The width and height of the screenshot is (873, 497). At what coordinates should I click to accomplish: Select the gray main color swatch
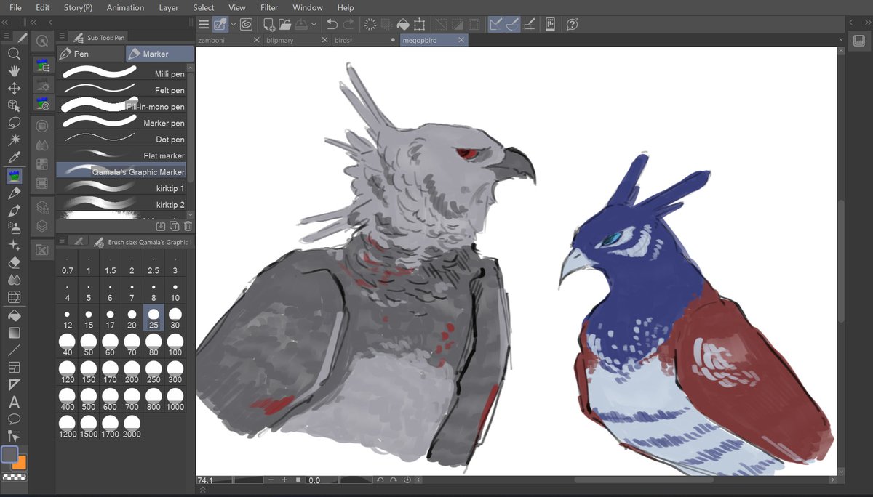coord(9,454)
